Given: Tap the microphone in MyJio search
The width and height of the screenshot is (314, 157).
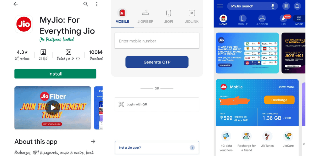Looking at the screenshot, I should (273, 6).
